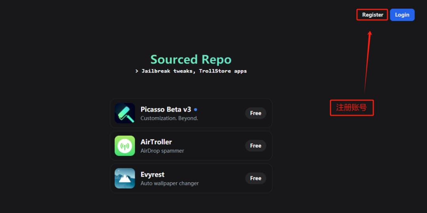The width and height of the screenshot is (427, 213).
Task: Click the red 注册账号 annotation label
Action: click(x=351, y=107)
